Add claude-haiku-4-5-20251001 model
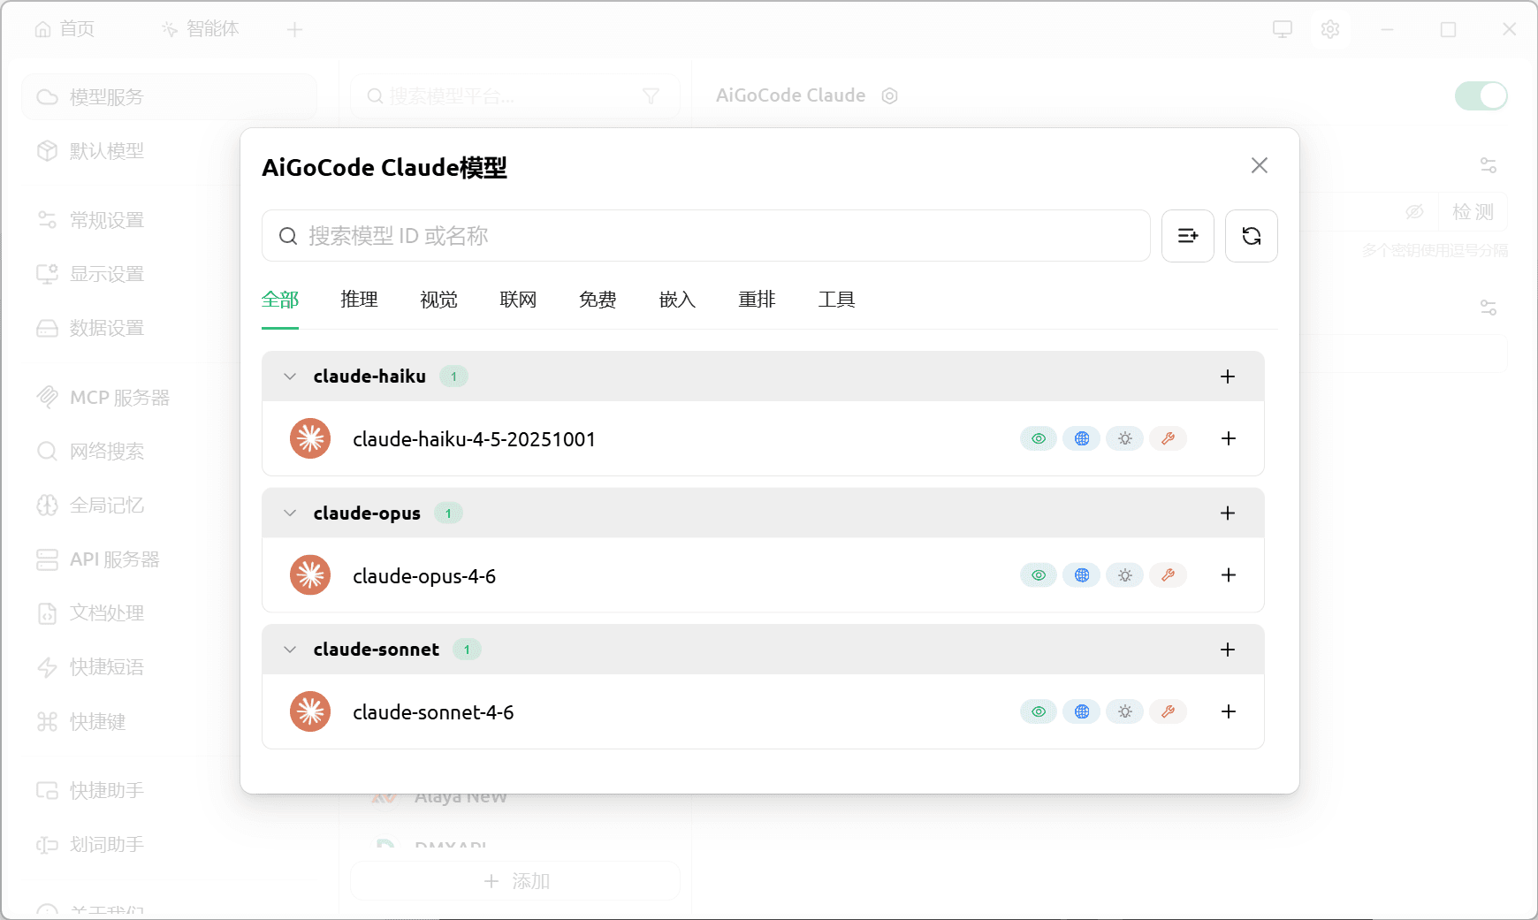The image size is (1538, 920). (x=1229, y=438)
